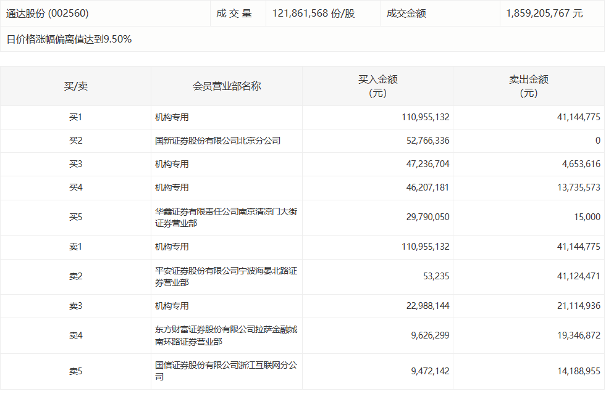Open 国信证券 浙江互联网分公司 entry
Screen dimensions: 606x394
[x=226, y=371]
